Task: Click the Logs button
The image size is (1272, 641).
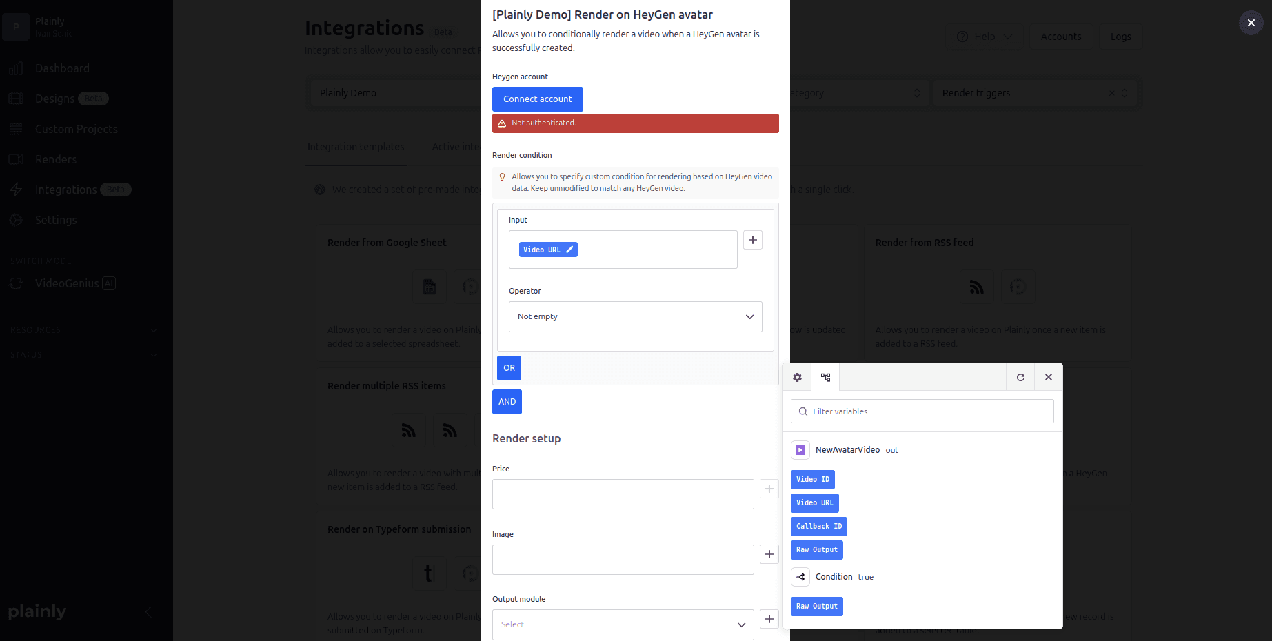Action: click(x=1120, y=37)
